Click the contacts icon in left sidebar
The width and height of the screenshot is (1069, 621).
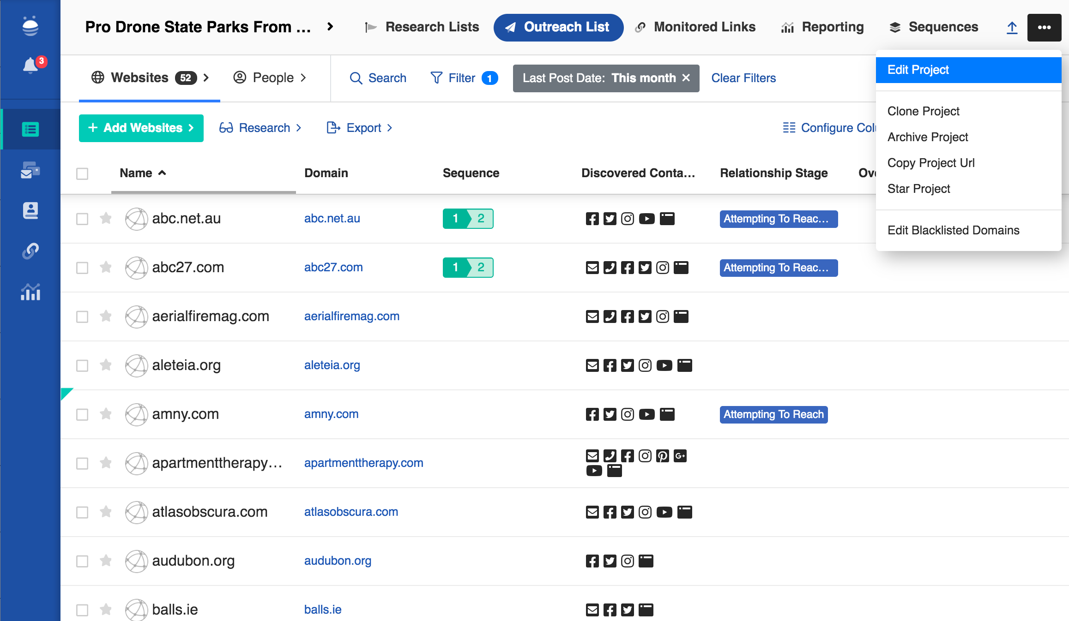pyautogui.click(x=30, y=210)
